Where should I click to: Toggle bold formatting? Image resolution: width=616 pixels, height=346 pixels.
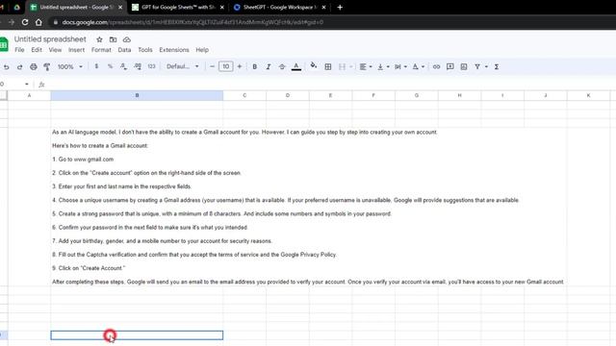pos(254,67)
